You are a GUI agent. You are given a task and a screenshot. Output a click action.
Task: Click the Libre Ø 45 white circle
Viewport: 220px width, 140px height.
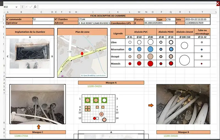pos(130,42)
